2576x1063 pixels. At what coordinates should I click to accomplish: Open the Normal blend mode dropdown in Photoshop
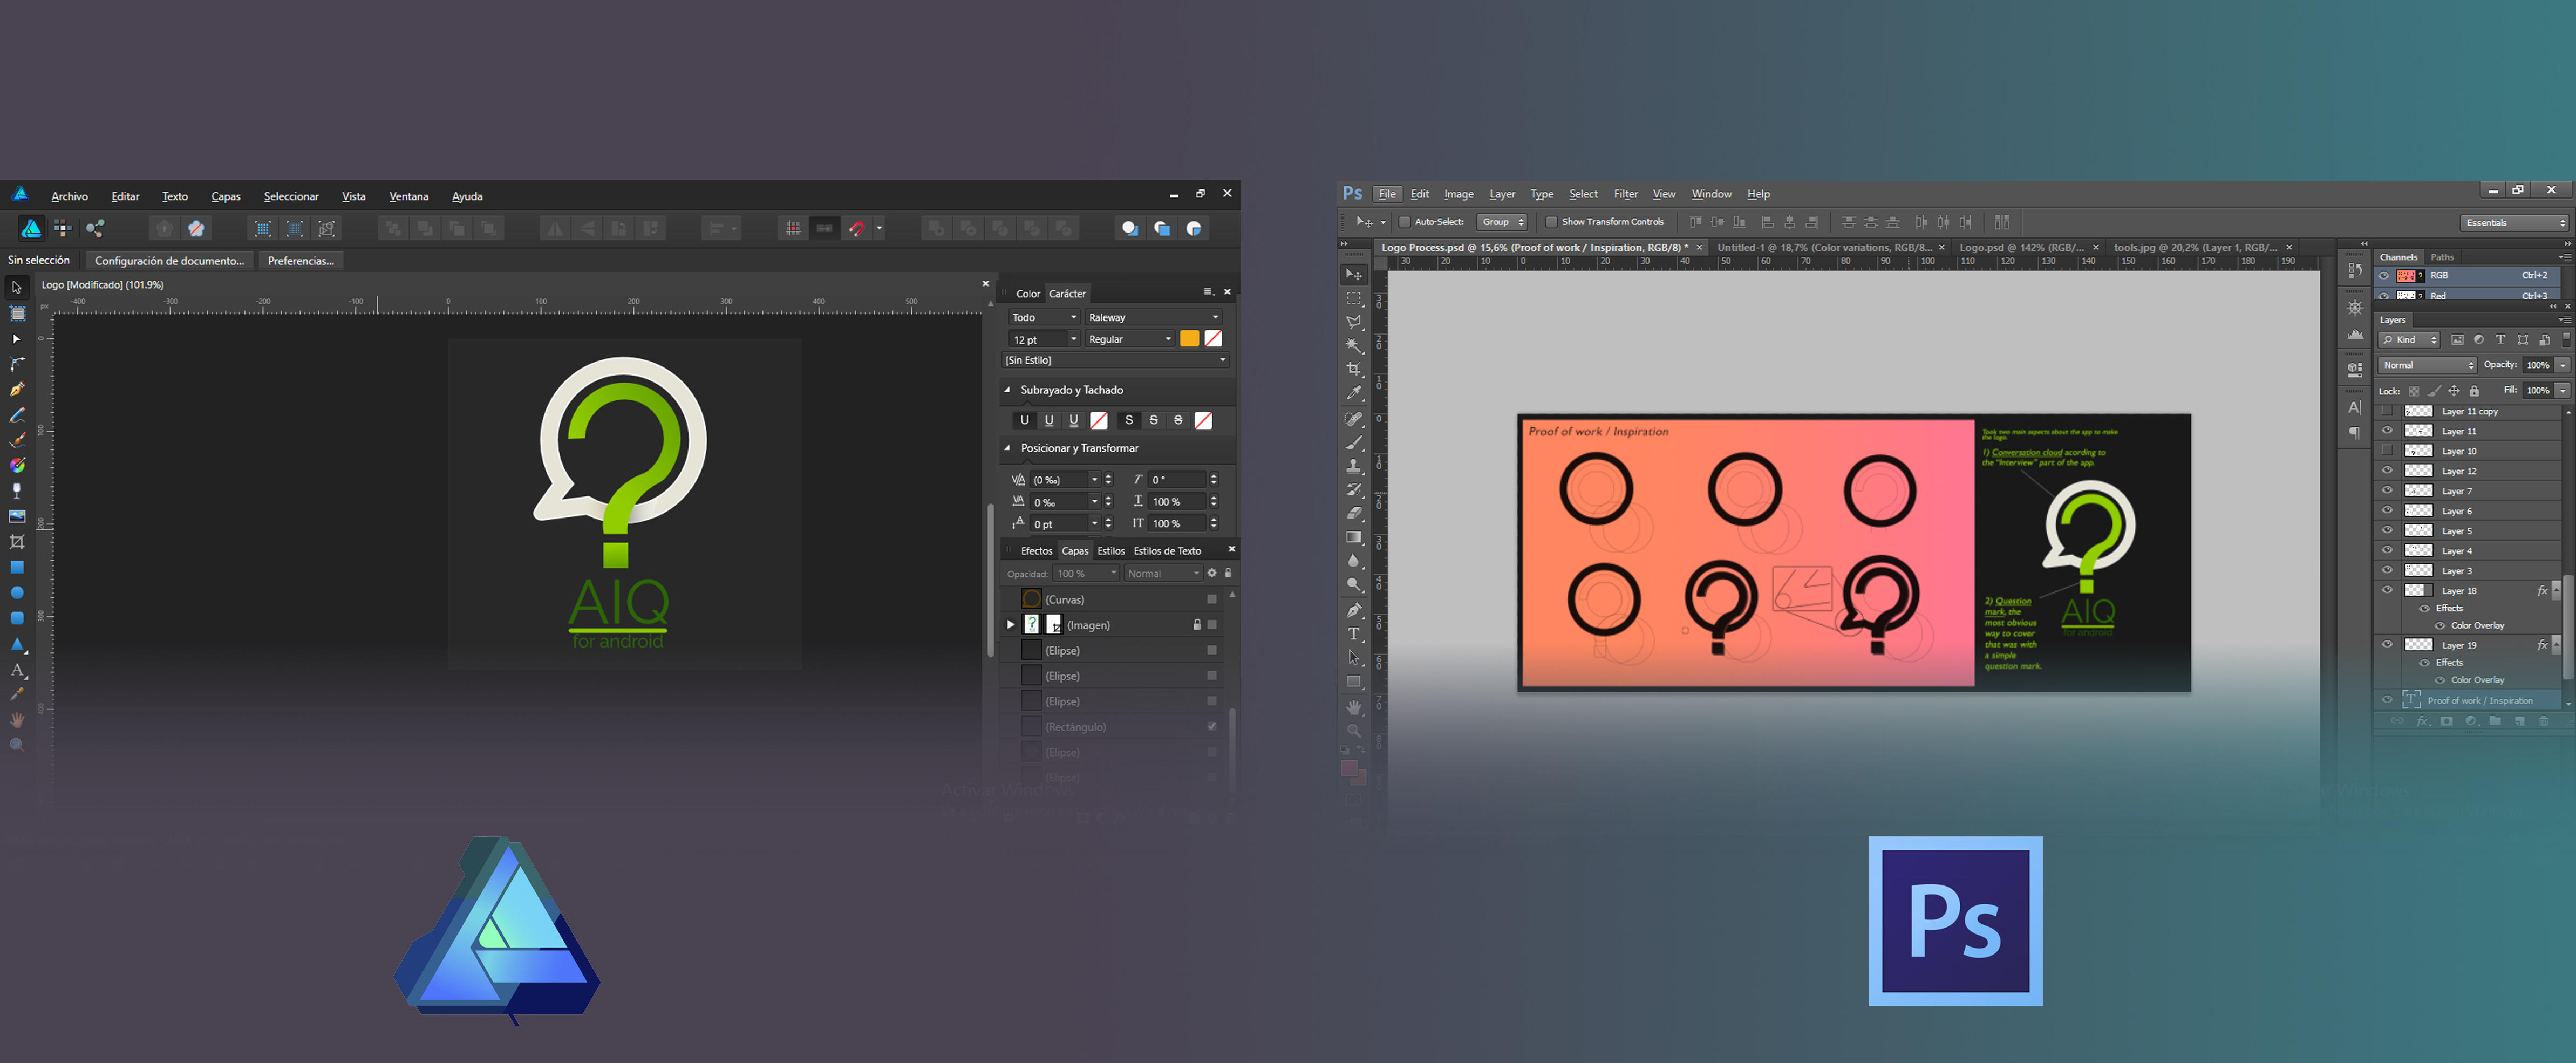point(2427,365)
